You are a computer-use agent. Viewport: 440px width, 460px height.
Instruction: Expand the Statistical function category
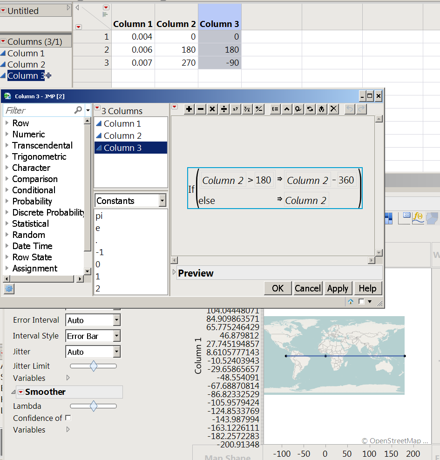pos(7,223)
